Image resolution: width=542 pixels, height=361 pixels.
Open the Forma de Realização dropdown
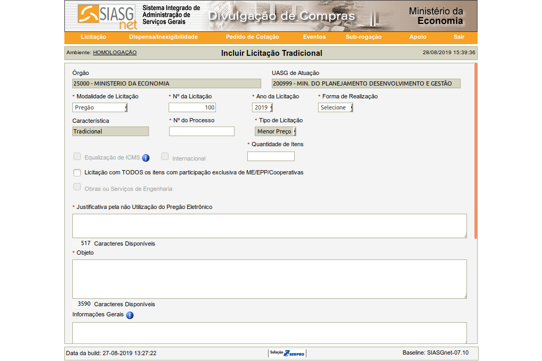tap(335, 107)
